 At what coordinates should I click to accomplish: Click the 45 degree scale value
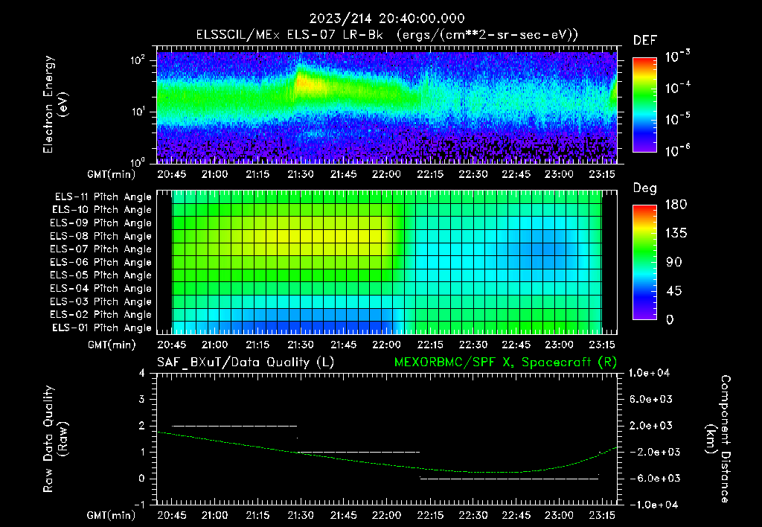674,291
